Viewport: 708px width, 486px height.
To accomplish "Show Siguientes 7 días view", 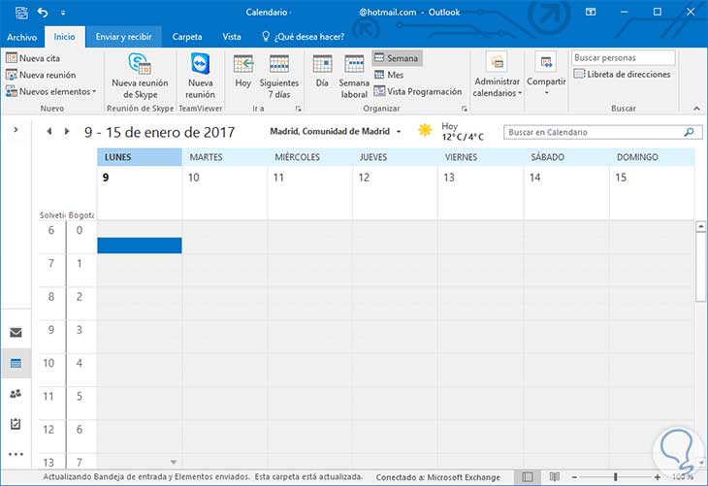I will [279, 76].
